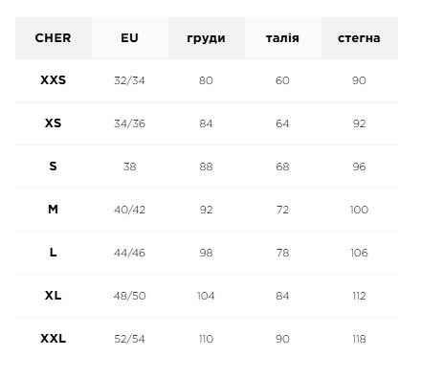Click the M size label
This screenshot has width=421, height=378.
click(x=53, y=209)
